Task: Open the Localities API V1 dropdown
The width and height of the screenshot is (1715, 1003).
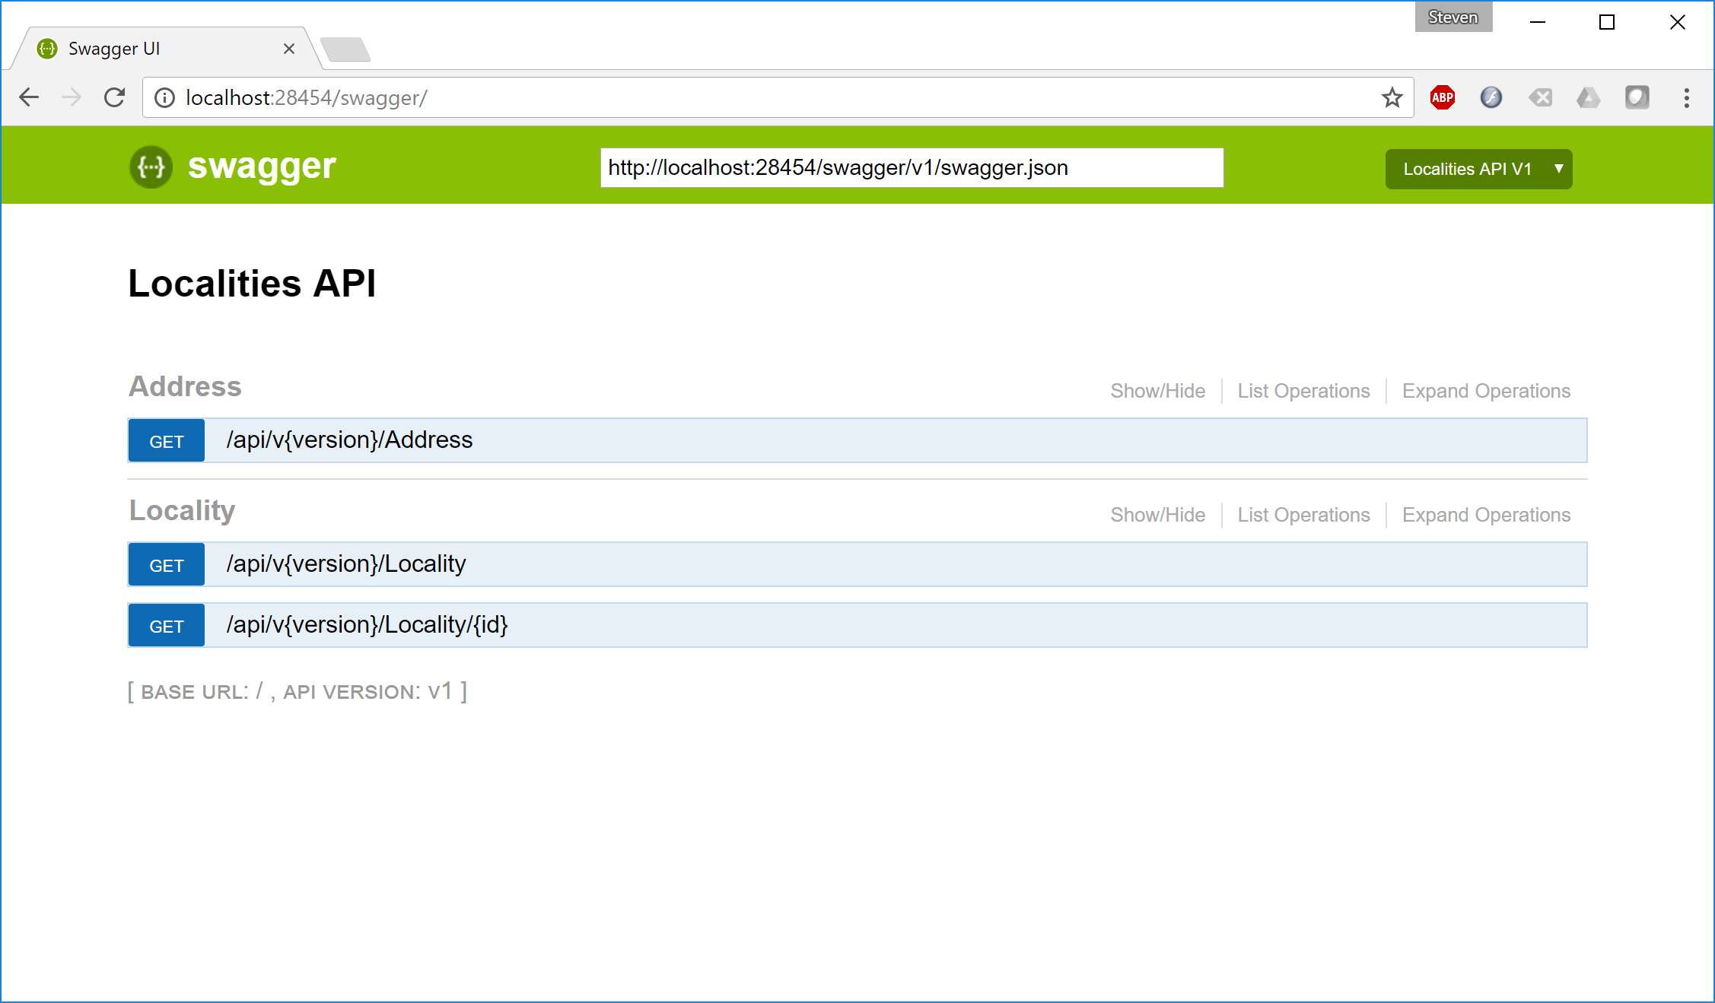Action: (1478, 169)
